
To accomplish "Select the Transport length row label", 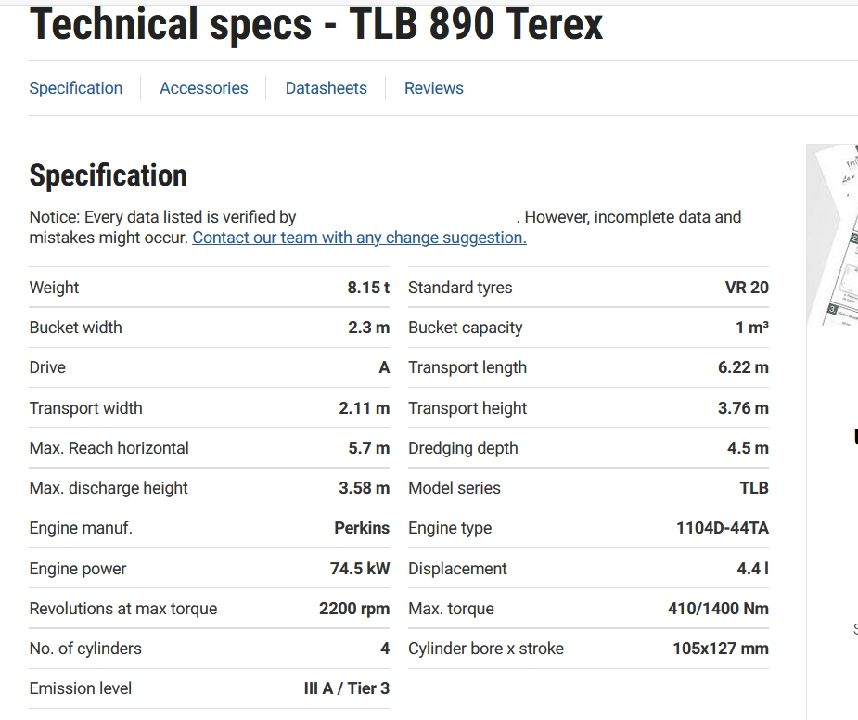I will (x=467, y=367).
